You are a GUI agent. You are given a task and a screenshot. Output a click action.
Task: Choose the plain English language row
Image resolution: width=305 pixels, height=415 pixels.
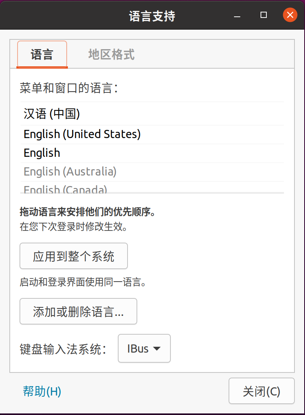point(152,153)
